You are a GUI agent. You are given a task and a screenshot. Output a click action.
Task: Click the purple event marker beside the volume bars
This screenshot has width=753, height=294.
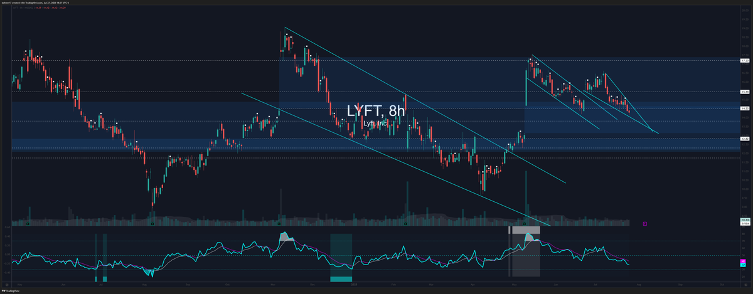coord(645,223)
